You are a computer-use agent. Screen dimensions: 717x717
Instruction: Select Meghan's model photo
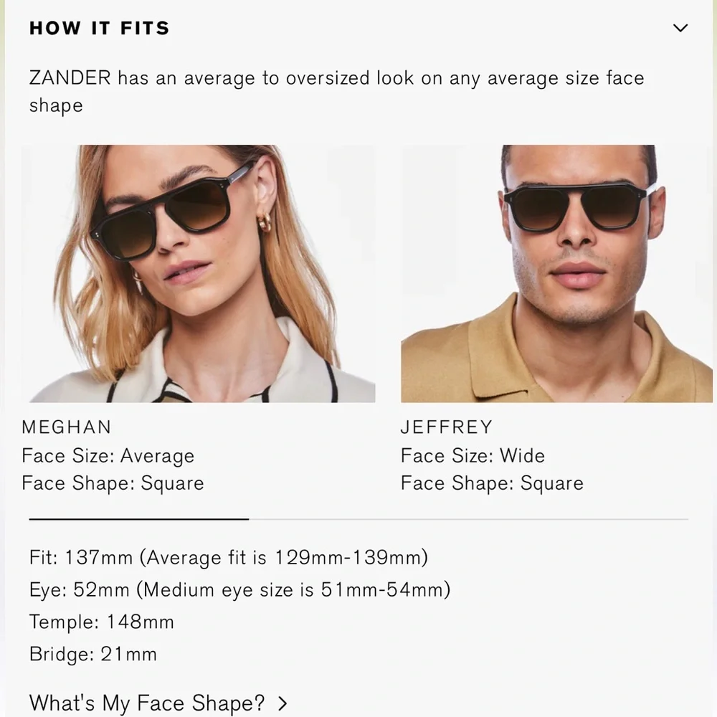click(199, 273)
